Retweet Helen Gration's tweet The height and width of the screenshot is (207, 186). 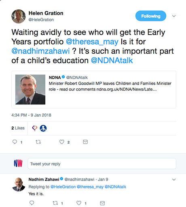38,142
